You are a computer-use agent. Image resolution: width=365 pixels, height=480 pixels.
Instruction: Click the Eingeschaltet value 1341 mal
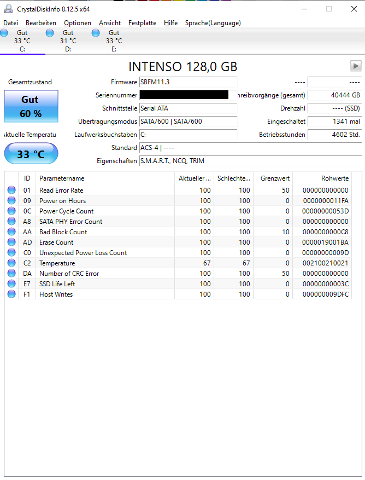[x=335, y=122]
